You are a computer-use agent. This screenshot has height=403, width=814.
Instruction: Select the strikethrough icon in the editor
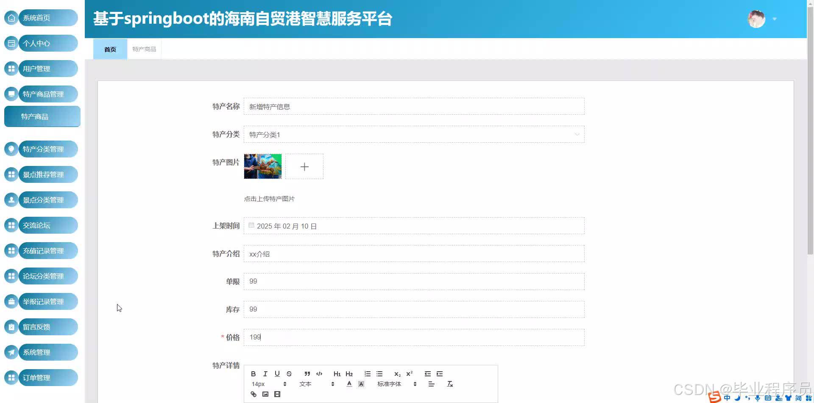tap(289, 374)
